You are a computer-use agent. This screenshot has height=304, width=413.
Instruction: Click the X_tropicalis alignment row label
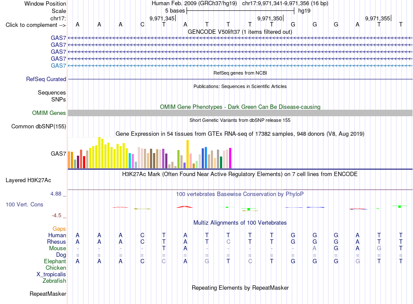click(51, 275)
